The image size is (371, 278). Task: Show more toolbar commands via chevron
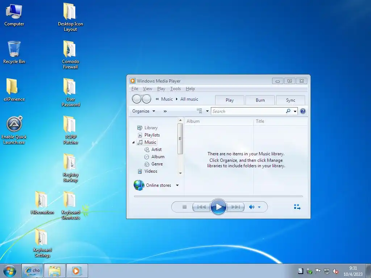165,111
